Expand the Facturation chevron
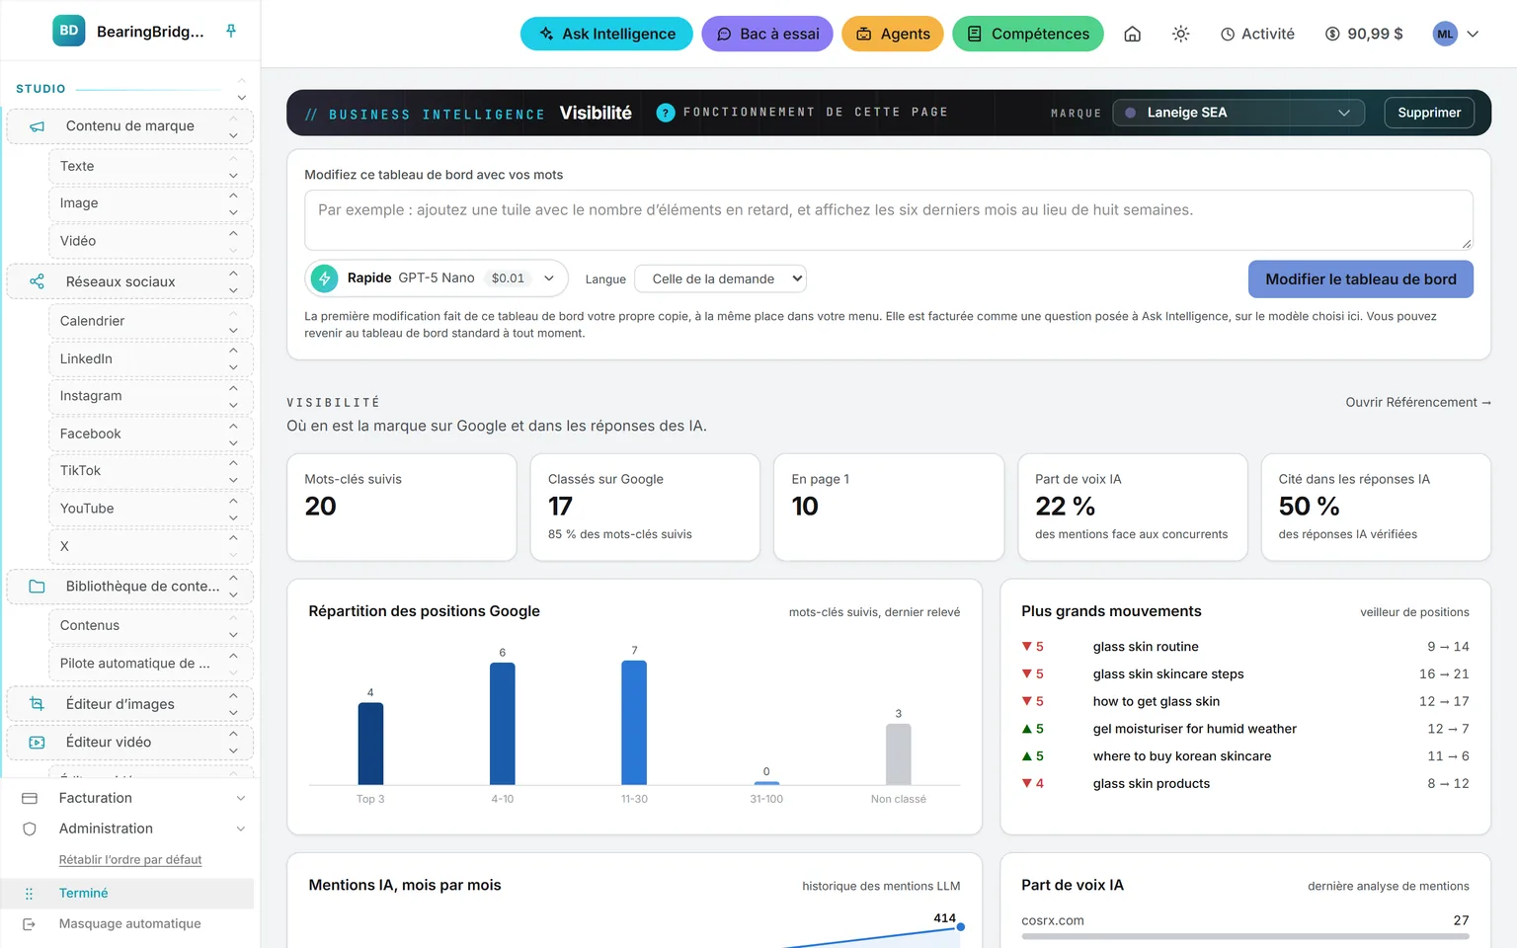 tap(241, 798)
